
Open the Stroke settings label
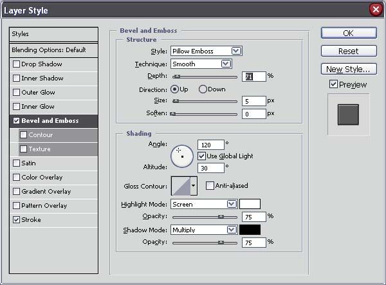click(x=31, y=220)
